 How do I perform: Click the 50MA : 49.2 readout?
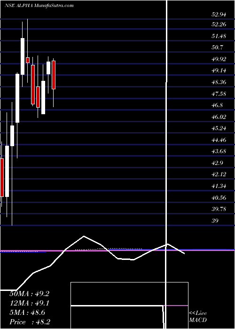[x=29, y=294]
